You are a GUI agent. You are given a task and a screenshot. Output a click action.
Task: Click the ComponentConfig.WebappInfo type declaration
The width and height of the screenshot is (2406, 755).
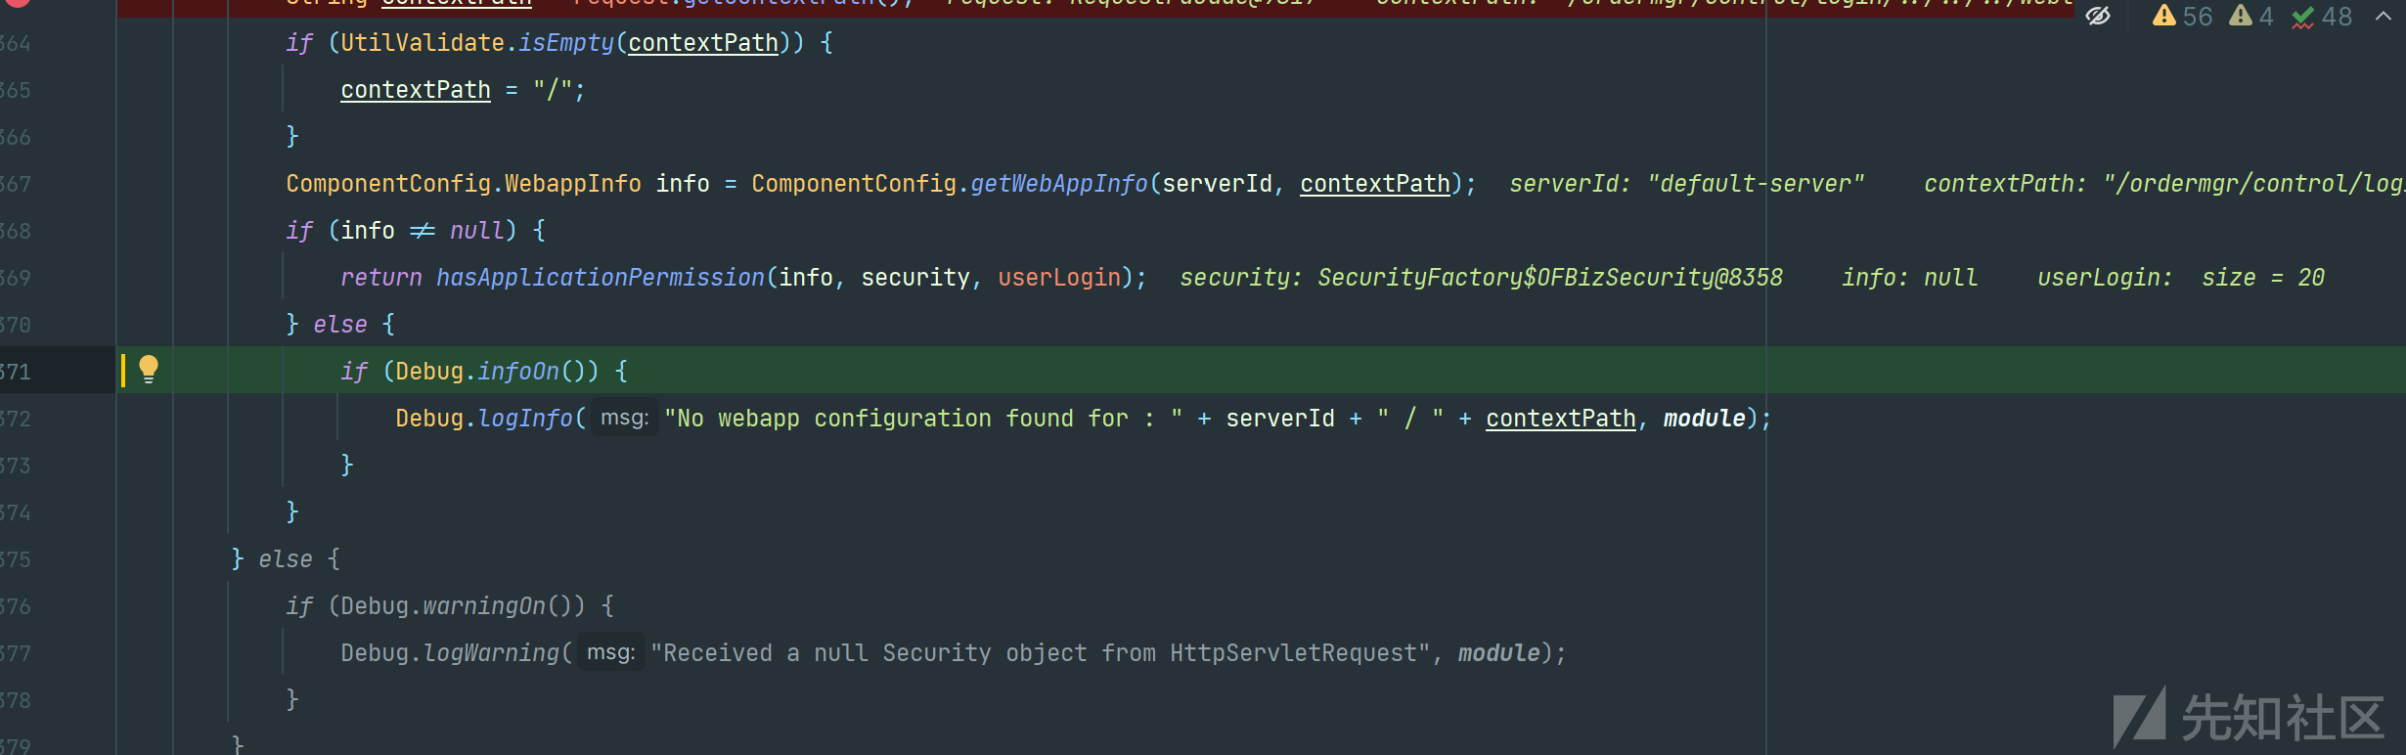coord(464,184)
